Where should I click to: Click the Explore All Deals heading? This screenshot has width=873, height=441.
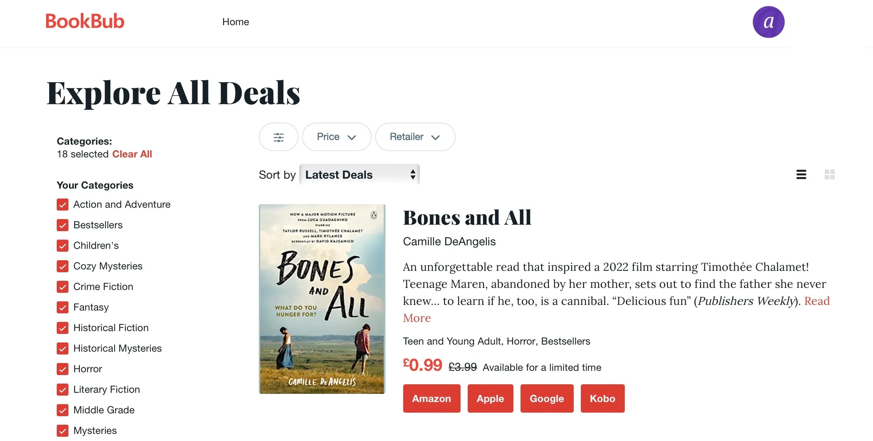173,93
